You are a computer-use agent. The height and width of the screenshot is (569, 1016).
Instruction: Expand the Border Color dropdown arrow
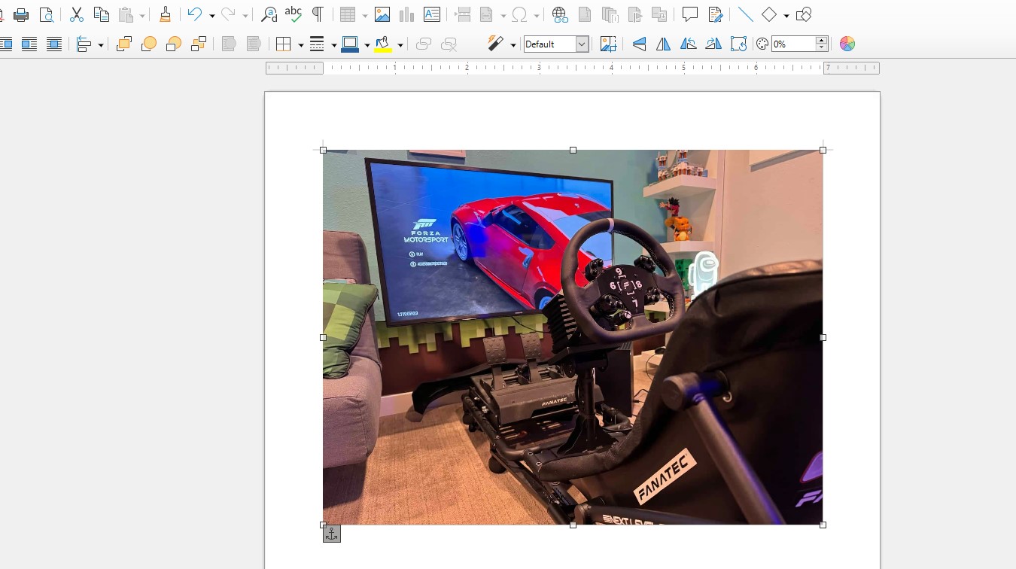pyautogui.click(x=367, y=45)
